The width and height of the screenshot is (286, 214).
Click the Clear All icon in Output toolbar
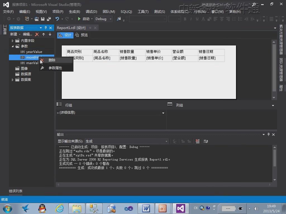coord(197,141)
